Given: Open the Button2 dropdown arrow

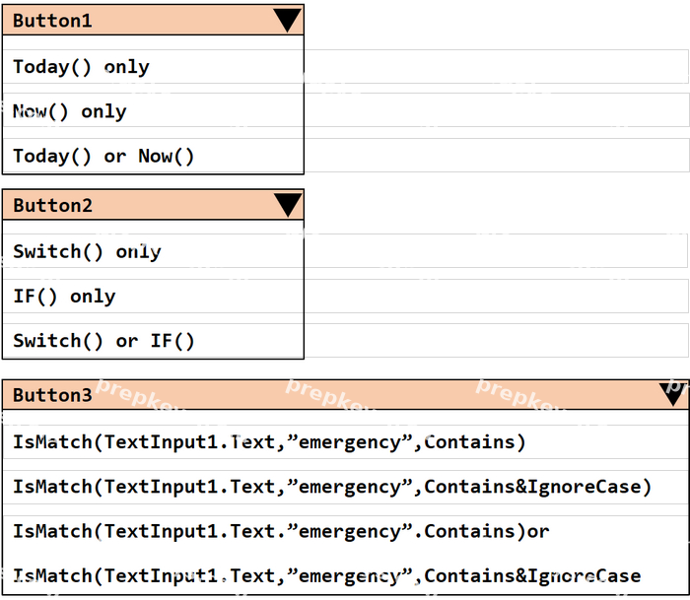Looking at the screenshot, I should click(x=288, y=205).
